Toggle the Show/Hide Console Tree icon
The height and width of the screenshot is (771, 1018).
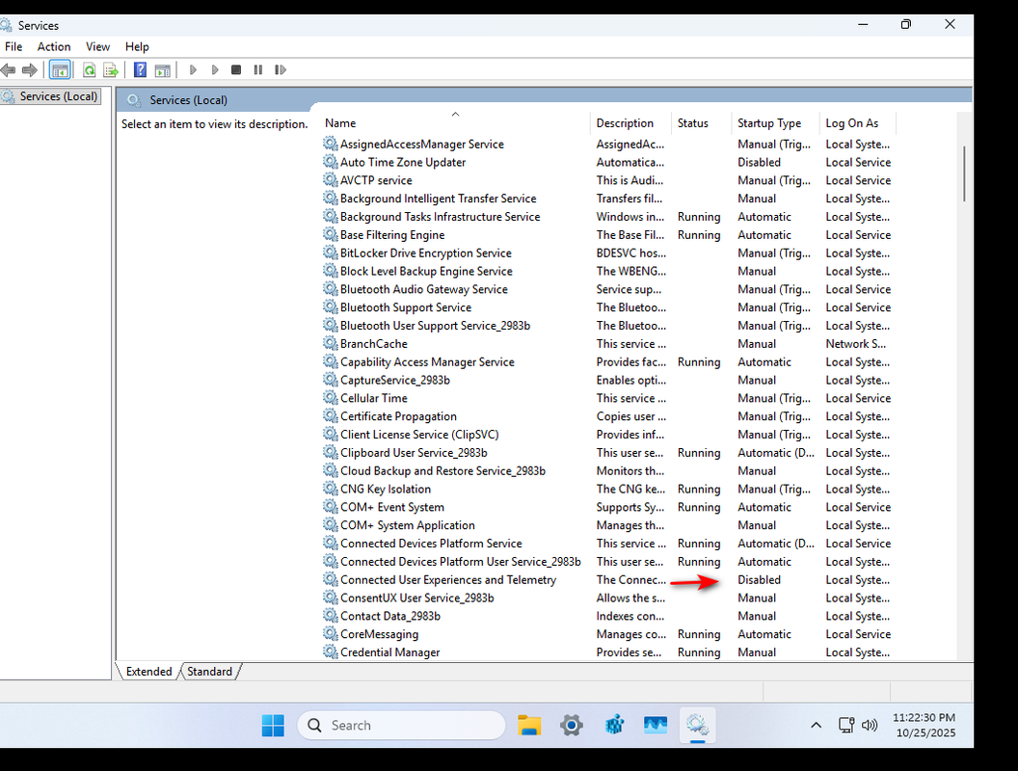(x=60, y=70)
